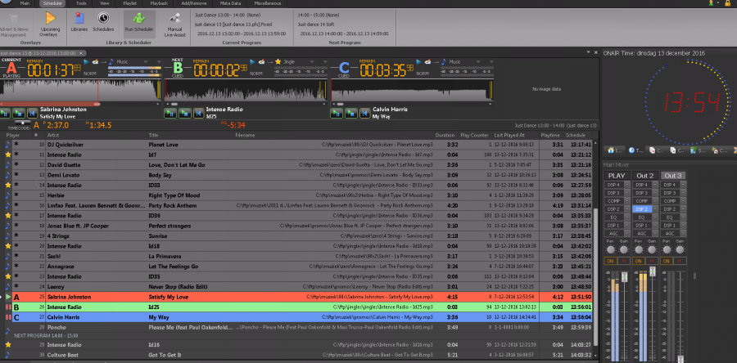Click the playlist vertical scrollbar
The height and width of the screenshot is (363, 737).
pos(596,276)
